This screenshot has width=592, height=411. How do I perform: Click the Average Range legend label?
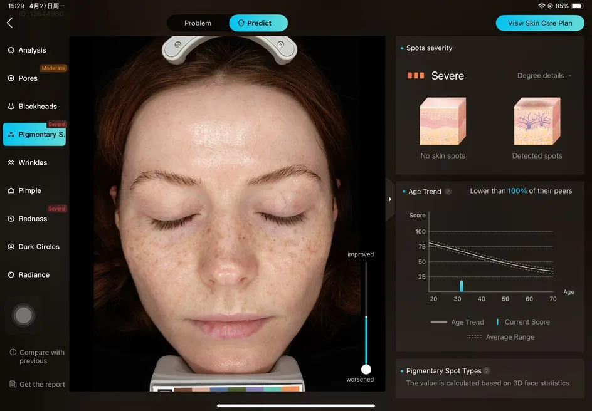click(510, 337)
